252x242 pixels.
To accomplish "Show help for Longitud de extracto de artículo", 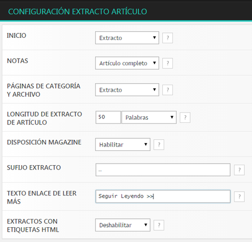I will click(x=185, y=117).
